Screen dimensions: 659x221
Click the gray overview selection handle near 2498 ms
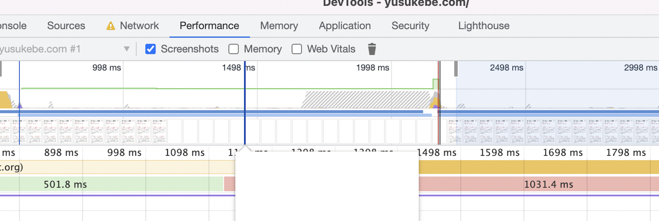[456, 69]
